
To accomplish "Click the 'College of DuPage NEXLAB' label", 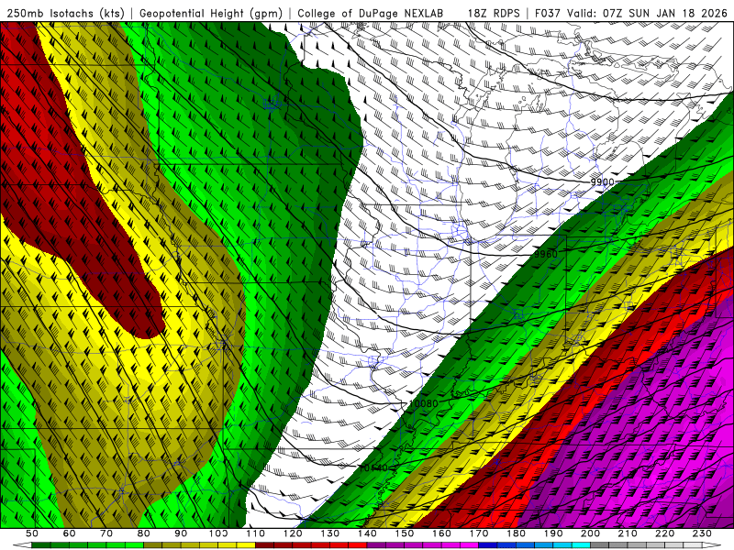I will [x=371, y=13].
